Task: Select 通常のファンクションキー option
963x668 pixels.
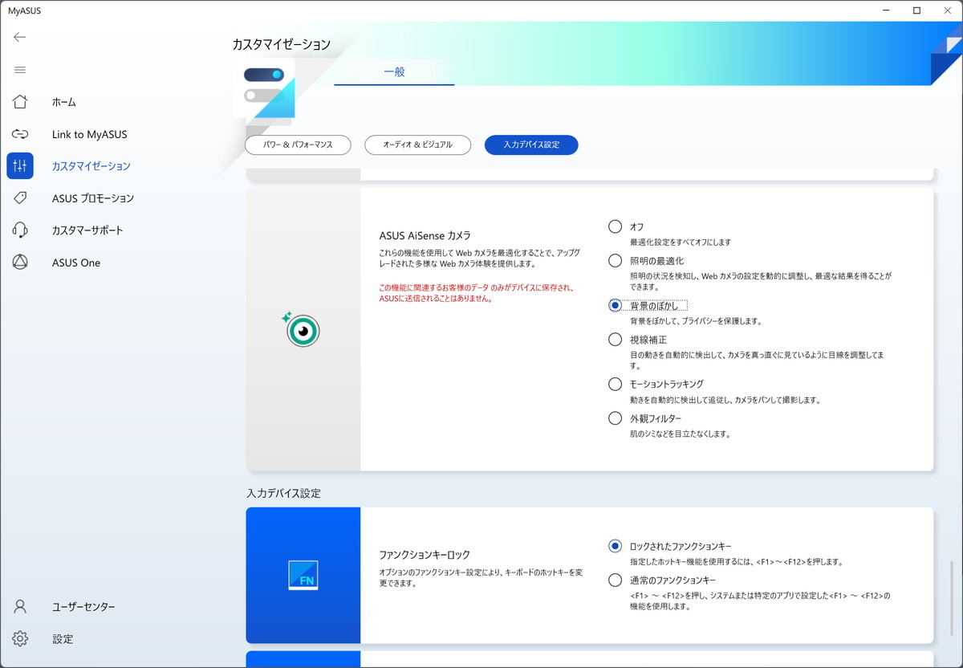Action: pyautogui.click(x=615, y=580)
